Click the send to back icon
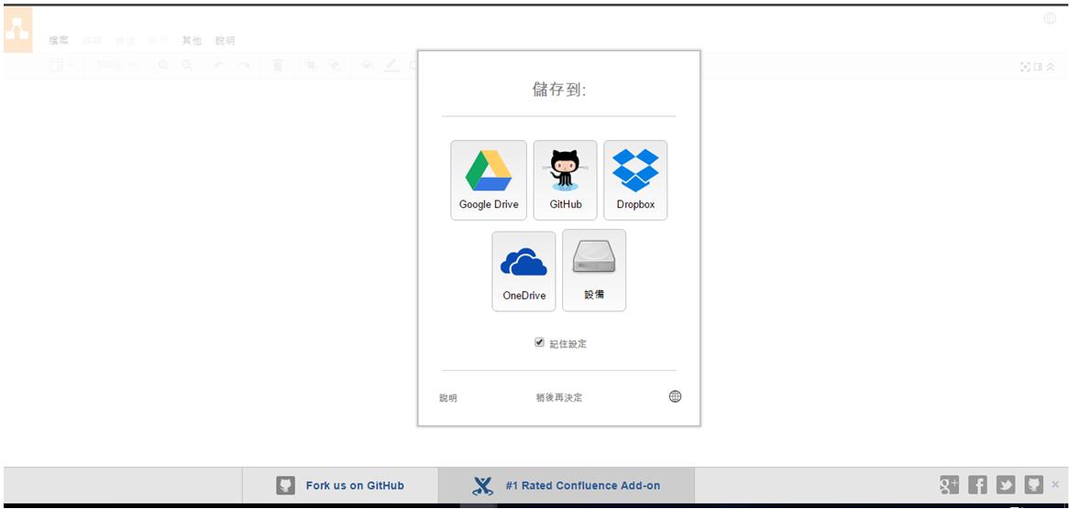Viewport: 1069px width, 509px height. pyautogui.click(x=334, y=65)
